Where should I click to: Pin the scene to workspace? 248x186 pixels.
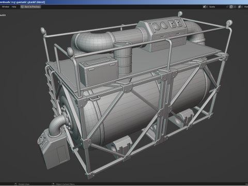227,7
